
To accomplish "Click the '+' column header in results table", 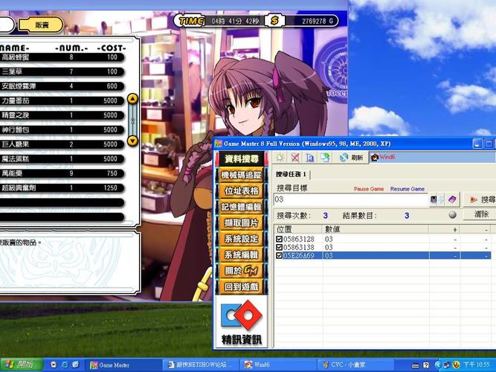I will 444,229.
